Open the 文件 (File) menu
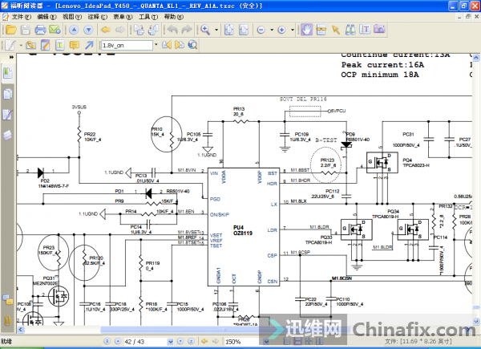481x349 pixels. click(x=21, y=17)
